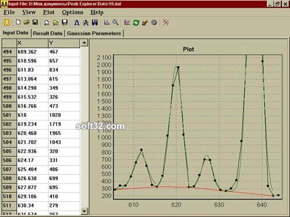Select the X column header
This screenshot has height=217, width=290.
(x=32, y=43)
